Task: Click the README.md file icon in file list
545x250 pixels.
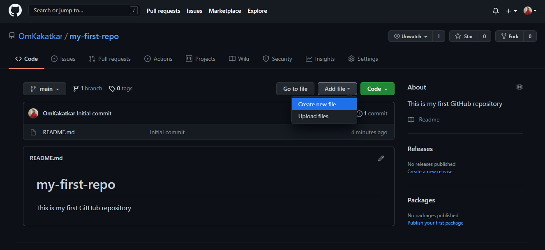Action: (34, 132)
